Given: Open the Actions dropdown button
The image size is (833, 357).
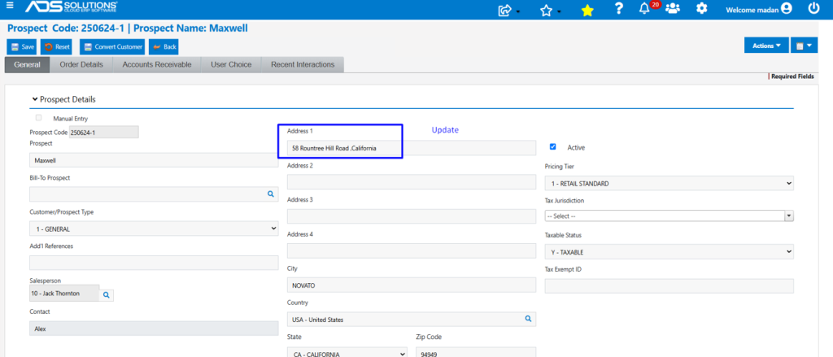Looking at the screenshot, I should [766, 46].
